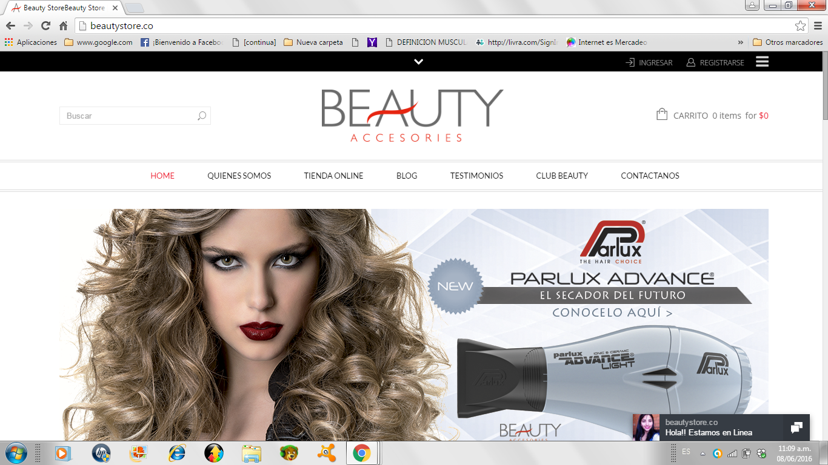Open the Windows Start menu

pos(15,453)
